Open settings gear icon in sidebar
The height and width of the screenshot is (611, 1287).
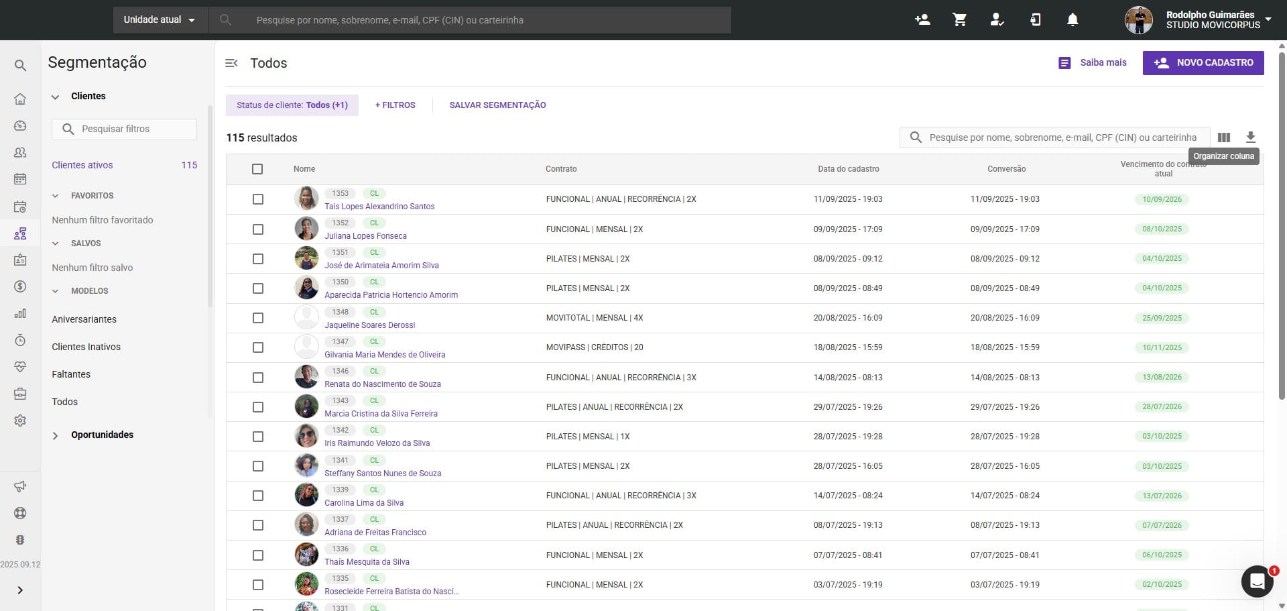tap(20, 421)
